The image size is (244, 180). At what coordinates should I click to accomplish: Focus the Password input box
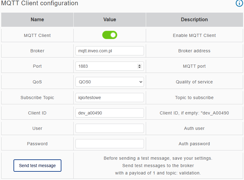pos(110,144)
